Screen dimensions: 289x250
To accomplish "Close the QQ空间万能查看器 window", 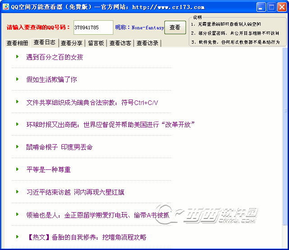I will tap(282, 7).
